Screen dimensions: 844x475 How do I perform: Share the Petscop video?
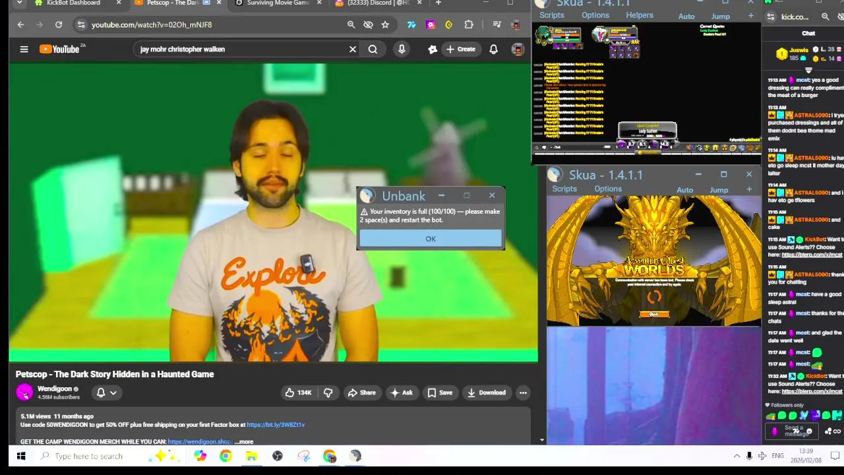pyautogui.click(x=361, y=393)
